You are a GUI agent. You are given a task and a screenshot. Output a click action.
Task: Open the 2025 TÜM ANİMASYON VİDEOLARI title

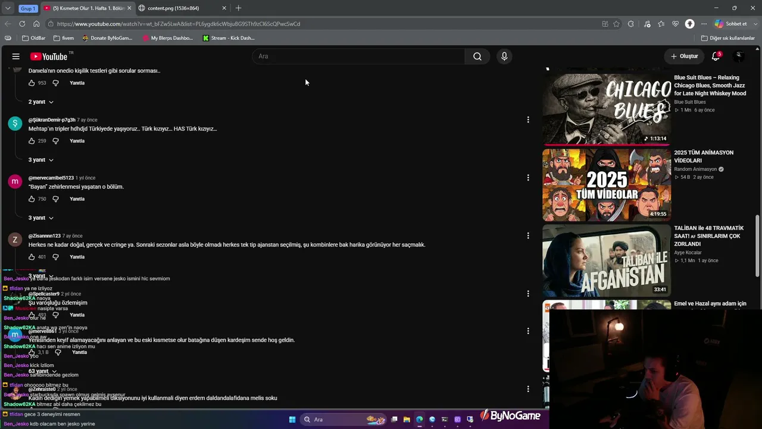coord(704,157)
